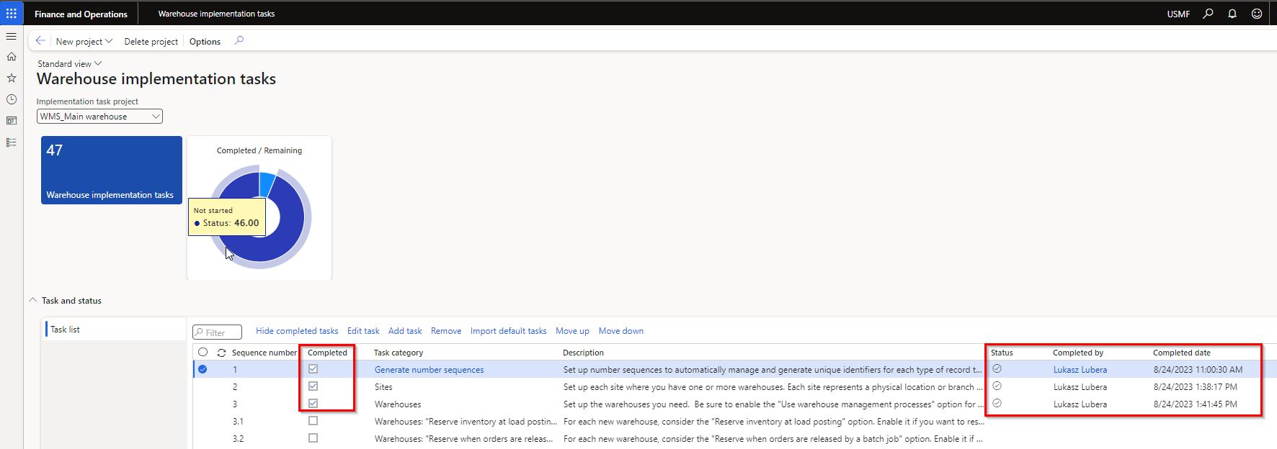Open the app launcher waffle icon
Viewport: 1277px width, 449px height.
coord(12,13)
